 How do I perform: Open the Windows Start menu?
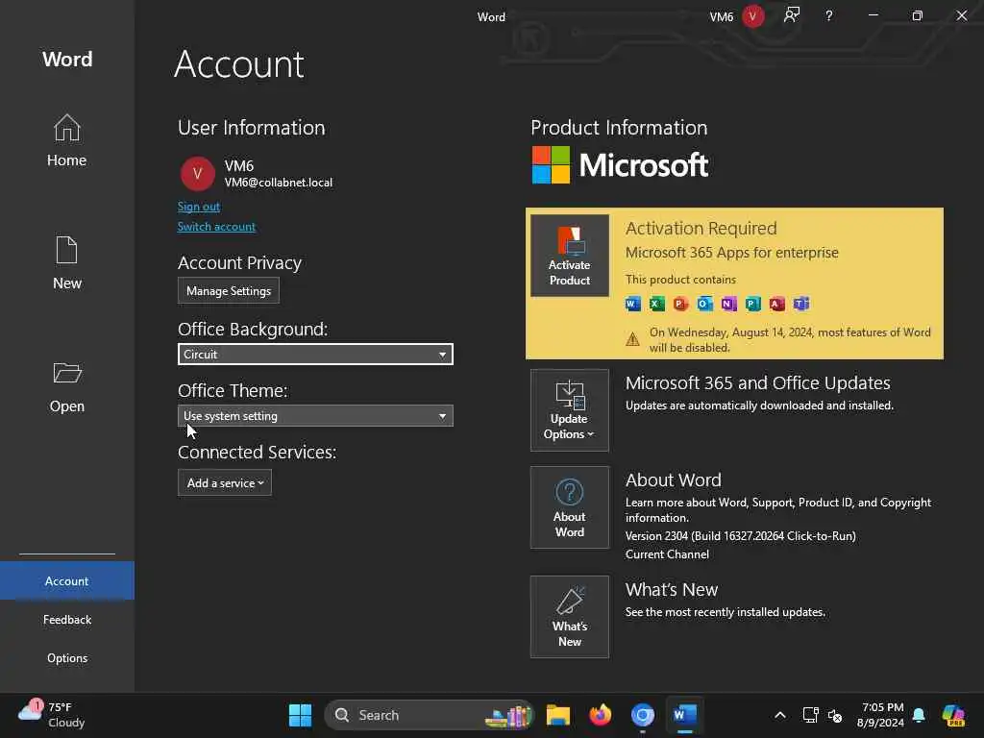pyautogui.click(x=300, y=715)
